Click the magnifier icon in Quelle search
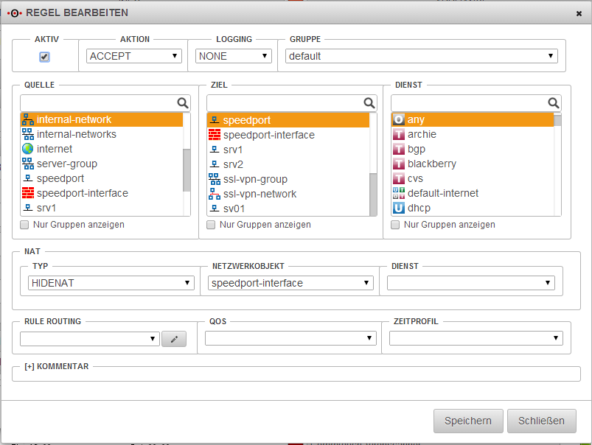Image resolution: width=592 pixels, height=445 pixels. pyautogui.click(x=182, y=103)
